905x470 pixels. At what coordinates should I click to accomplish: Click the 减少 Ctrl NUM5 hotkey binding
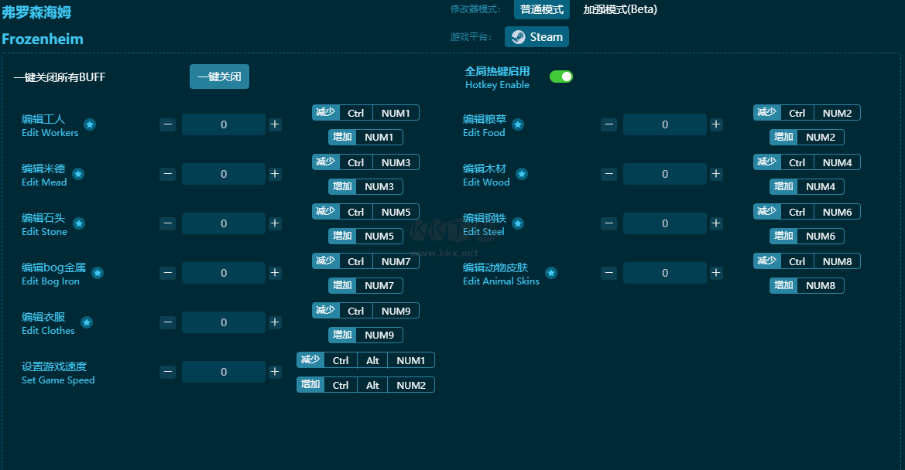(x=365, y=212)
